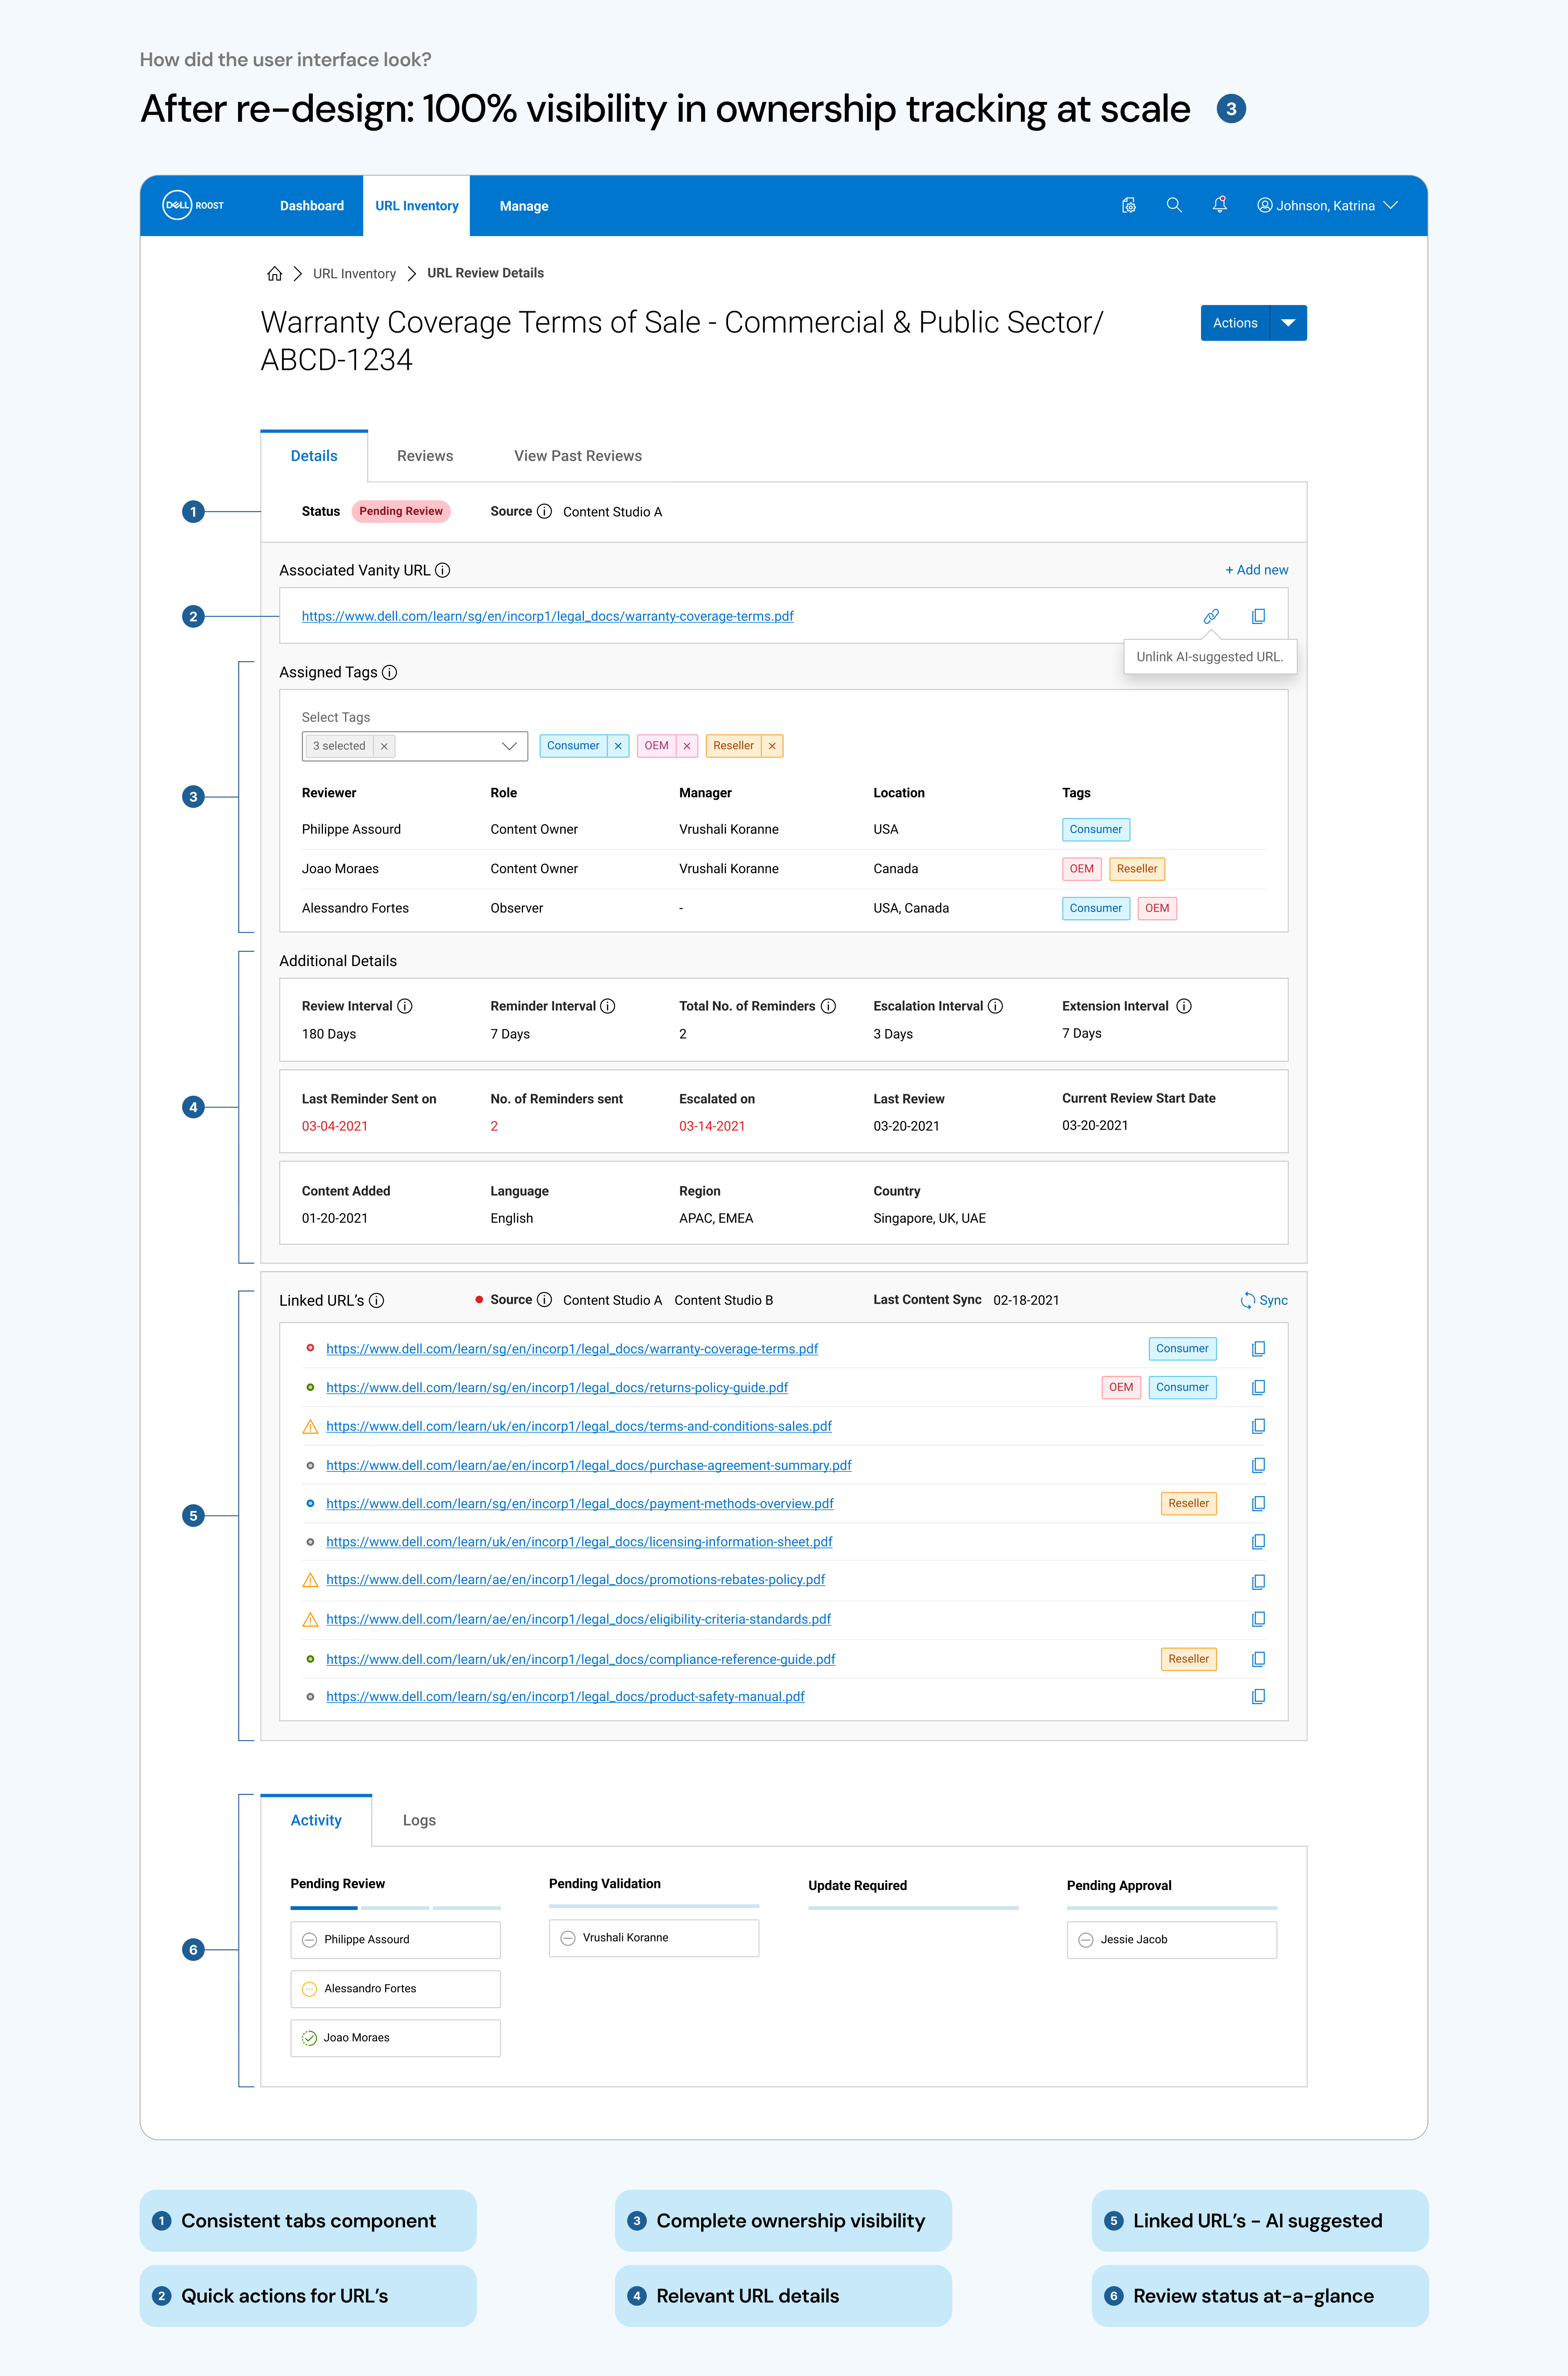The image size is (1568, 2376).
Task: Click the Reseller tag in Joao Moraes row
Action: pos(1137,869)
